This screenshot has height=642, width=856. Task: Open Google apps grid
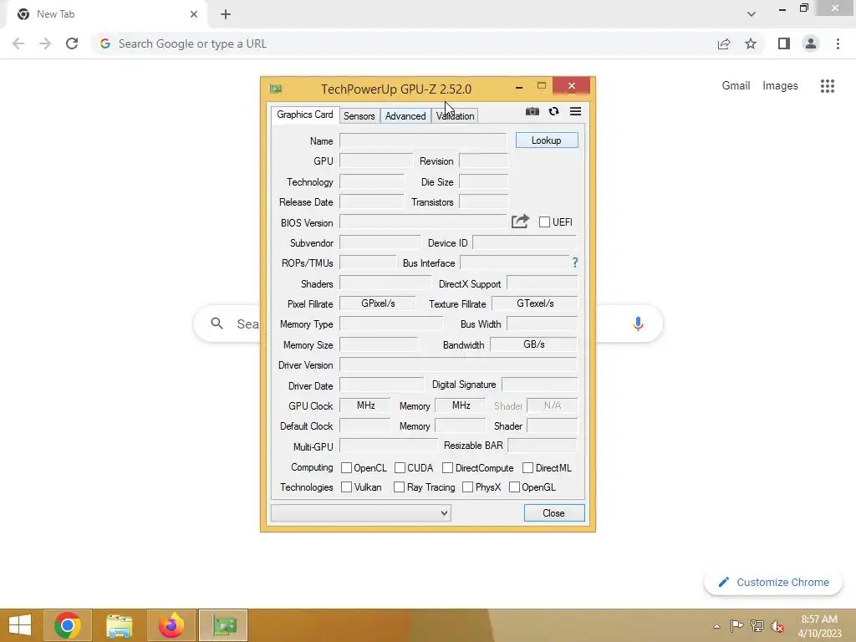pyautogui.click(x=827, y=86)
